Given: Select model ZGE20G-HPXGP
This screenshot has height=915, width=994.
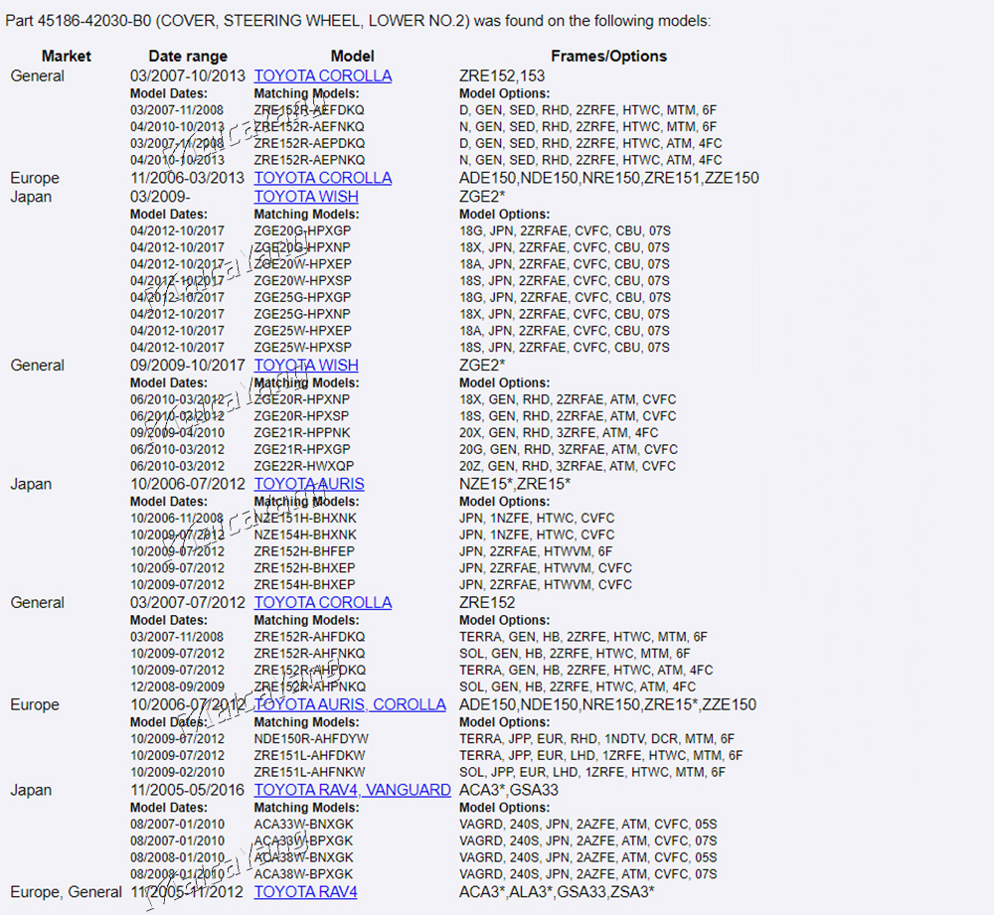Looking at the screenshot, I should (x=302, y=231).
